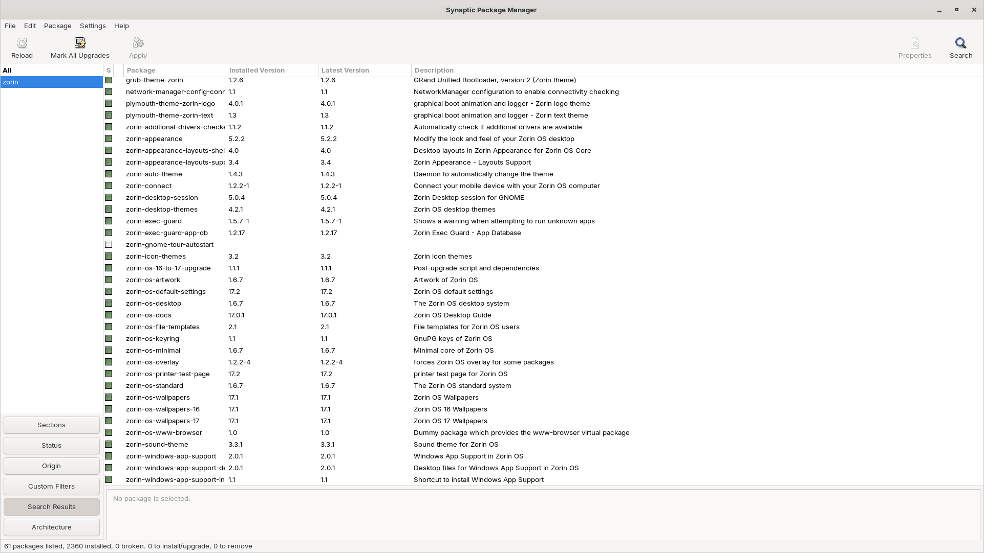Viewport: 984px width, 553px height.
Task: Open the Search tool icon
Action: pos(960,43)
